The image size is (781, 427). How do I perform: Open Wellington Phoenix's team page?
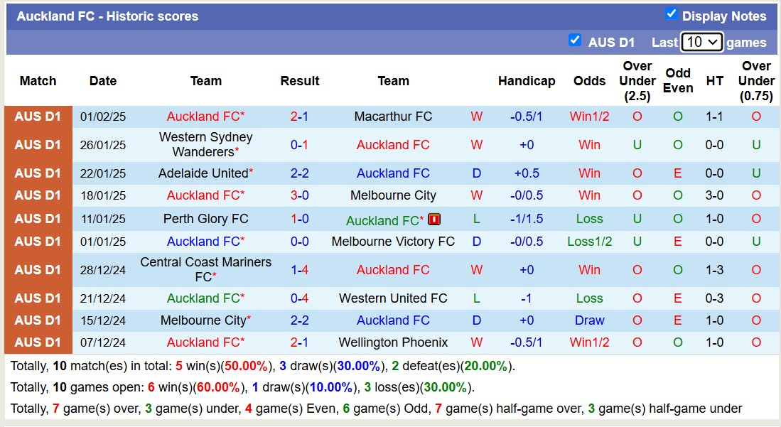(393, 342)
